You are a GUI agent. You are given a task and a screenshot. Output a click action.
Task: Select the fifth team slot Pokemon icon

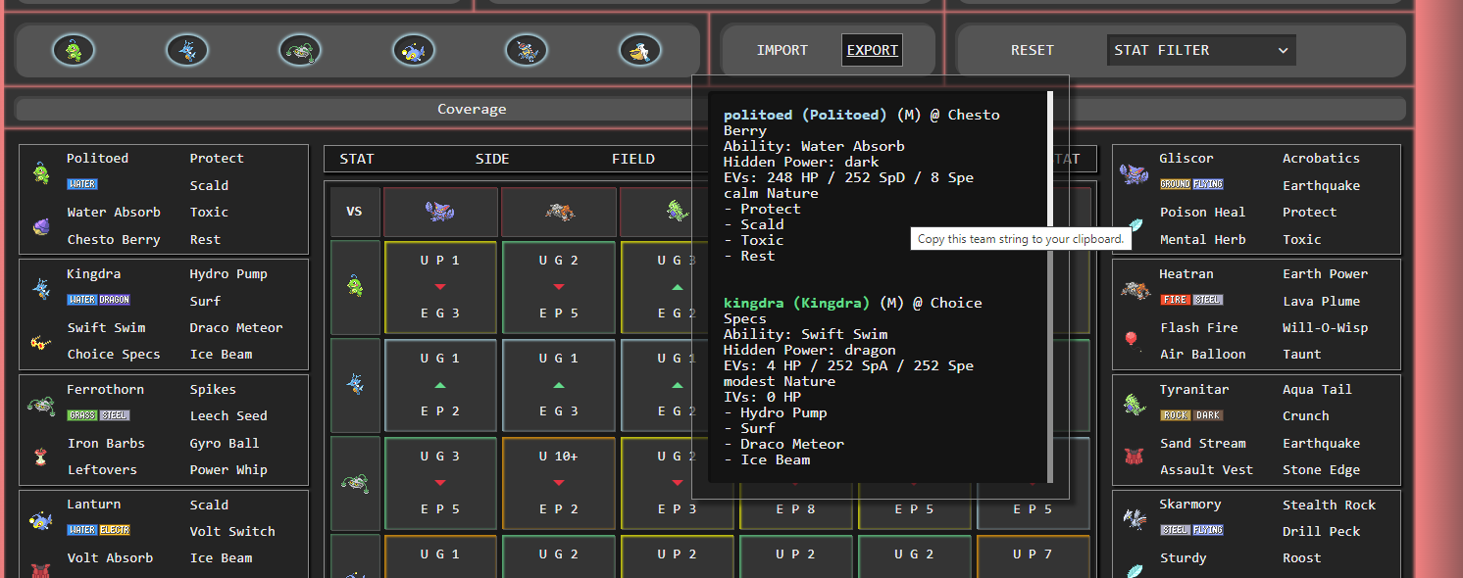(527, 50)
